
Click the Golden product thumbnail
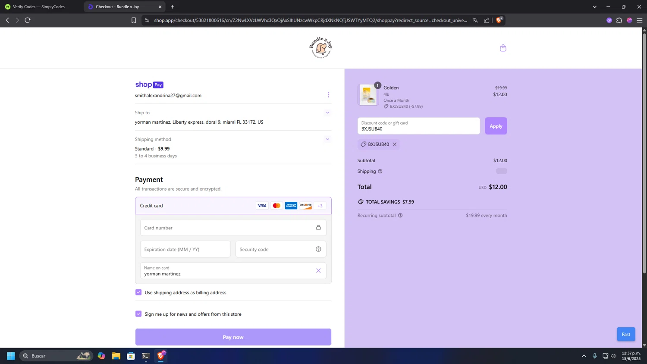point(368,95)
